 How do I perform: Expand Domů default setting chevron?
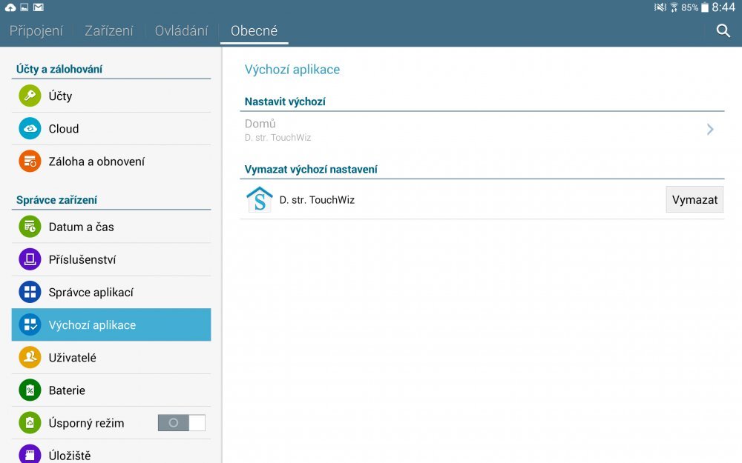point(710,130)
